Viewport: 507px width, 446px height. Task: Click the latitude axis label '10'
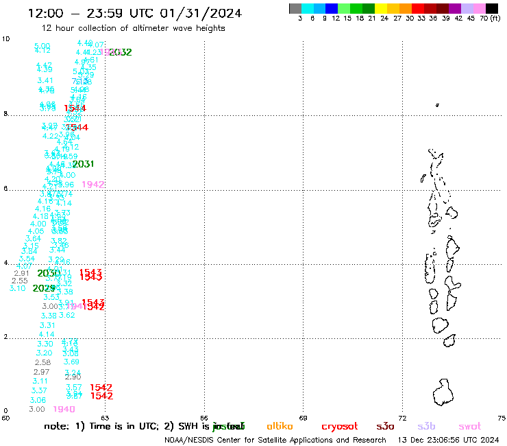(x=5, y=39)
